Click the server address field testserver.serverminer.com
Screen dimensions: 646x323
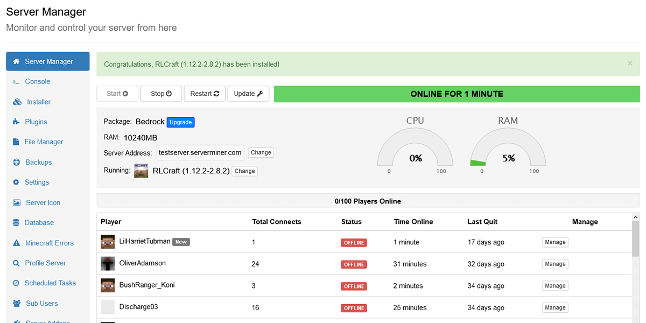pos(200,153)
